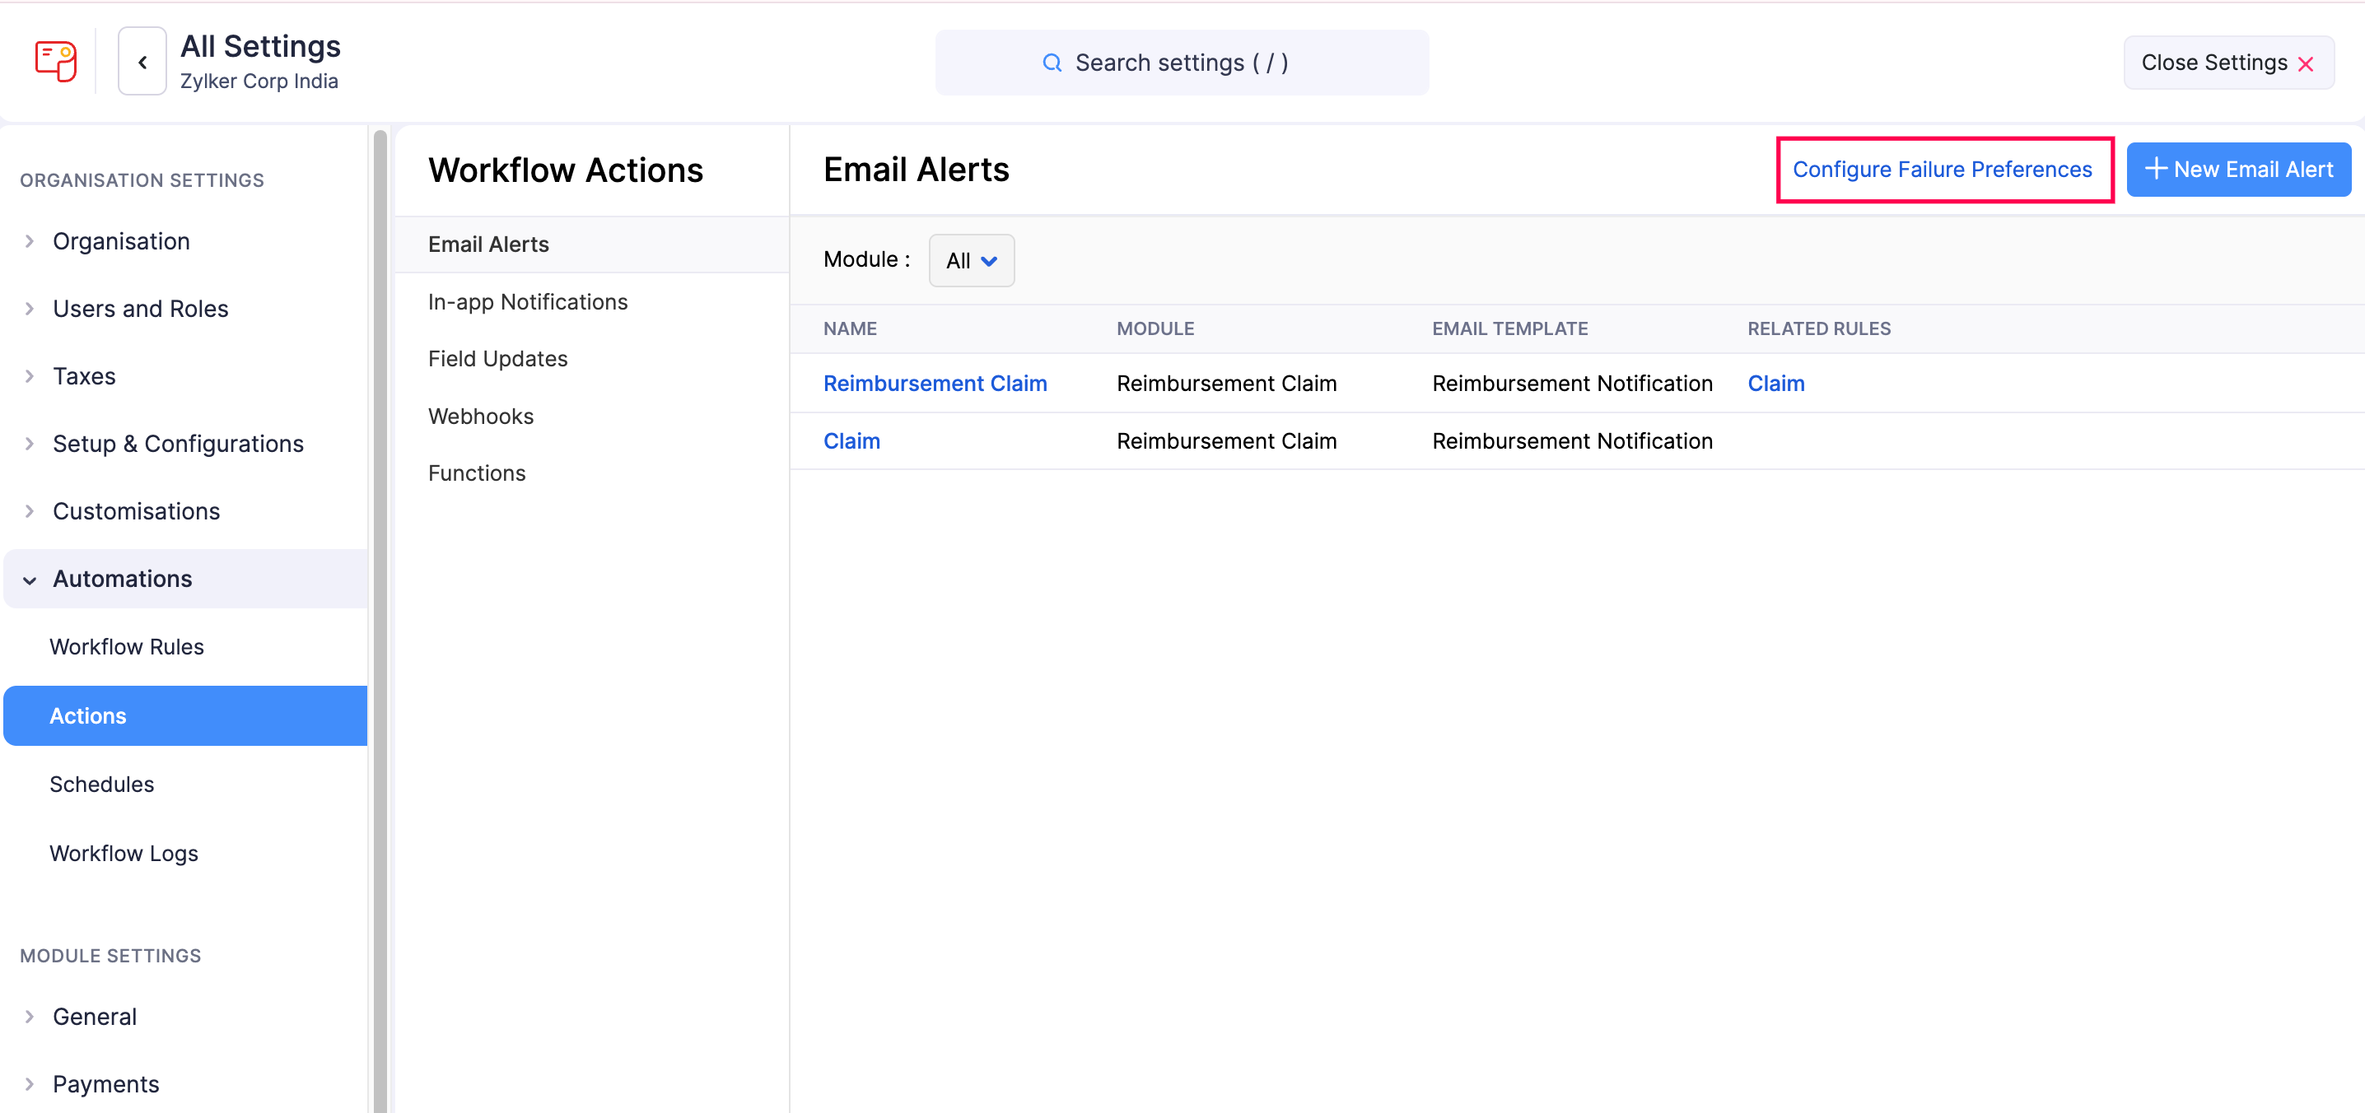Switch to Webhooks
The width and height of the screenshot is (2365, 1113).
click(x=480, y=417)
